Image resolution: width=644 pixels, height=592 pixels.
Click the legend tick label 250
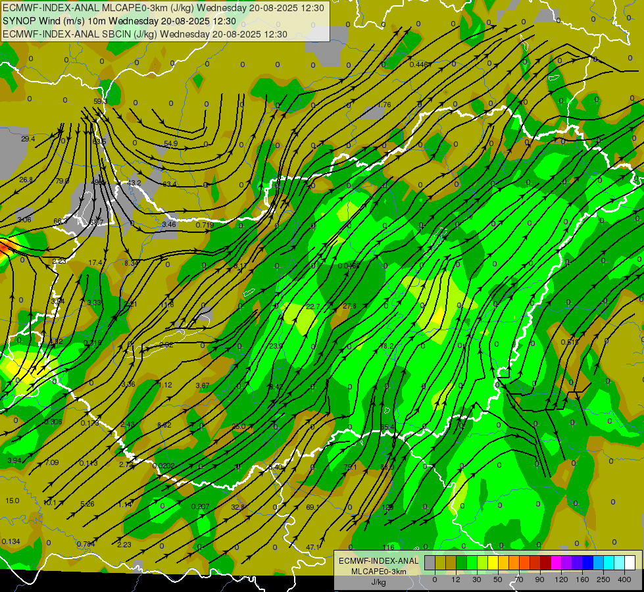tap(603, 580)
